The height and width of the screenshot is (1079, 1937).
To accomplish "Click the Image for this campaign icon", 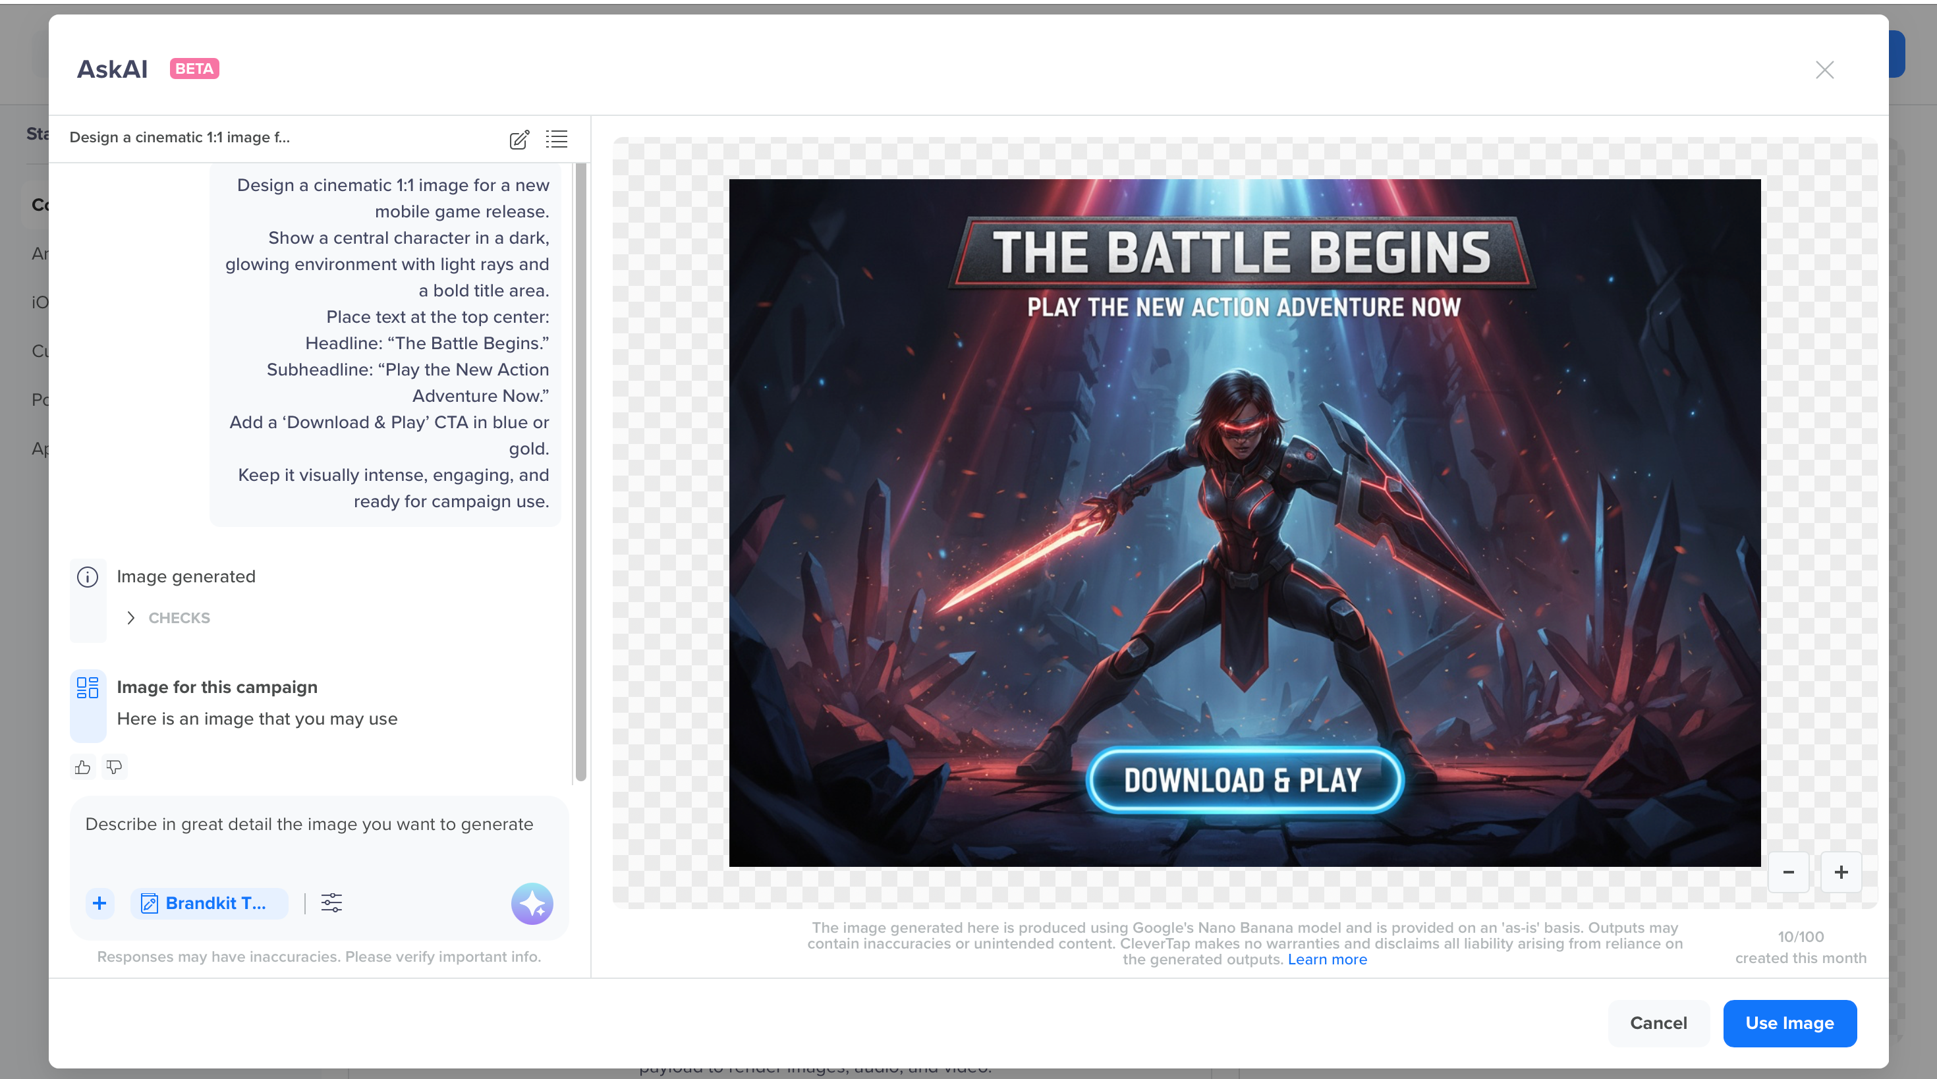I will click(x=88, y=687).
